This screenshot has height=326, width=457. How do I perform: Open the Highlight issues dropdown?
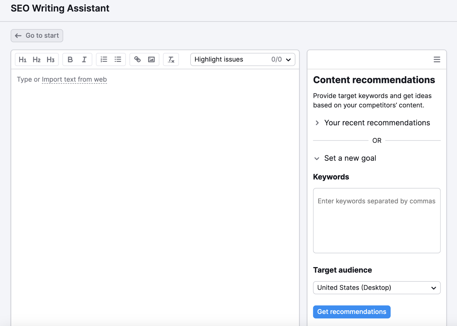point(242,59)
